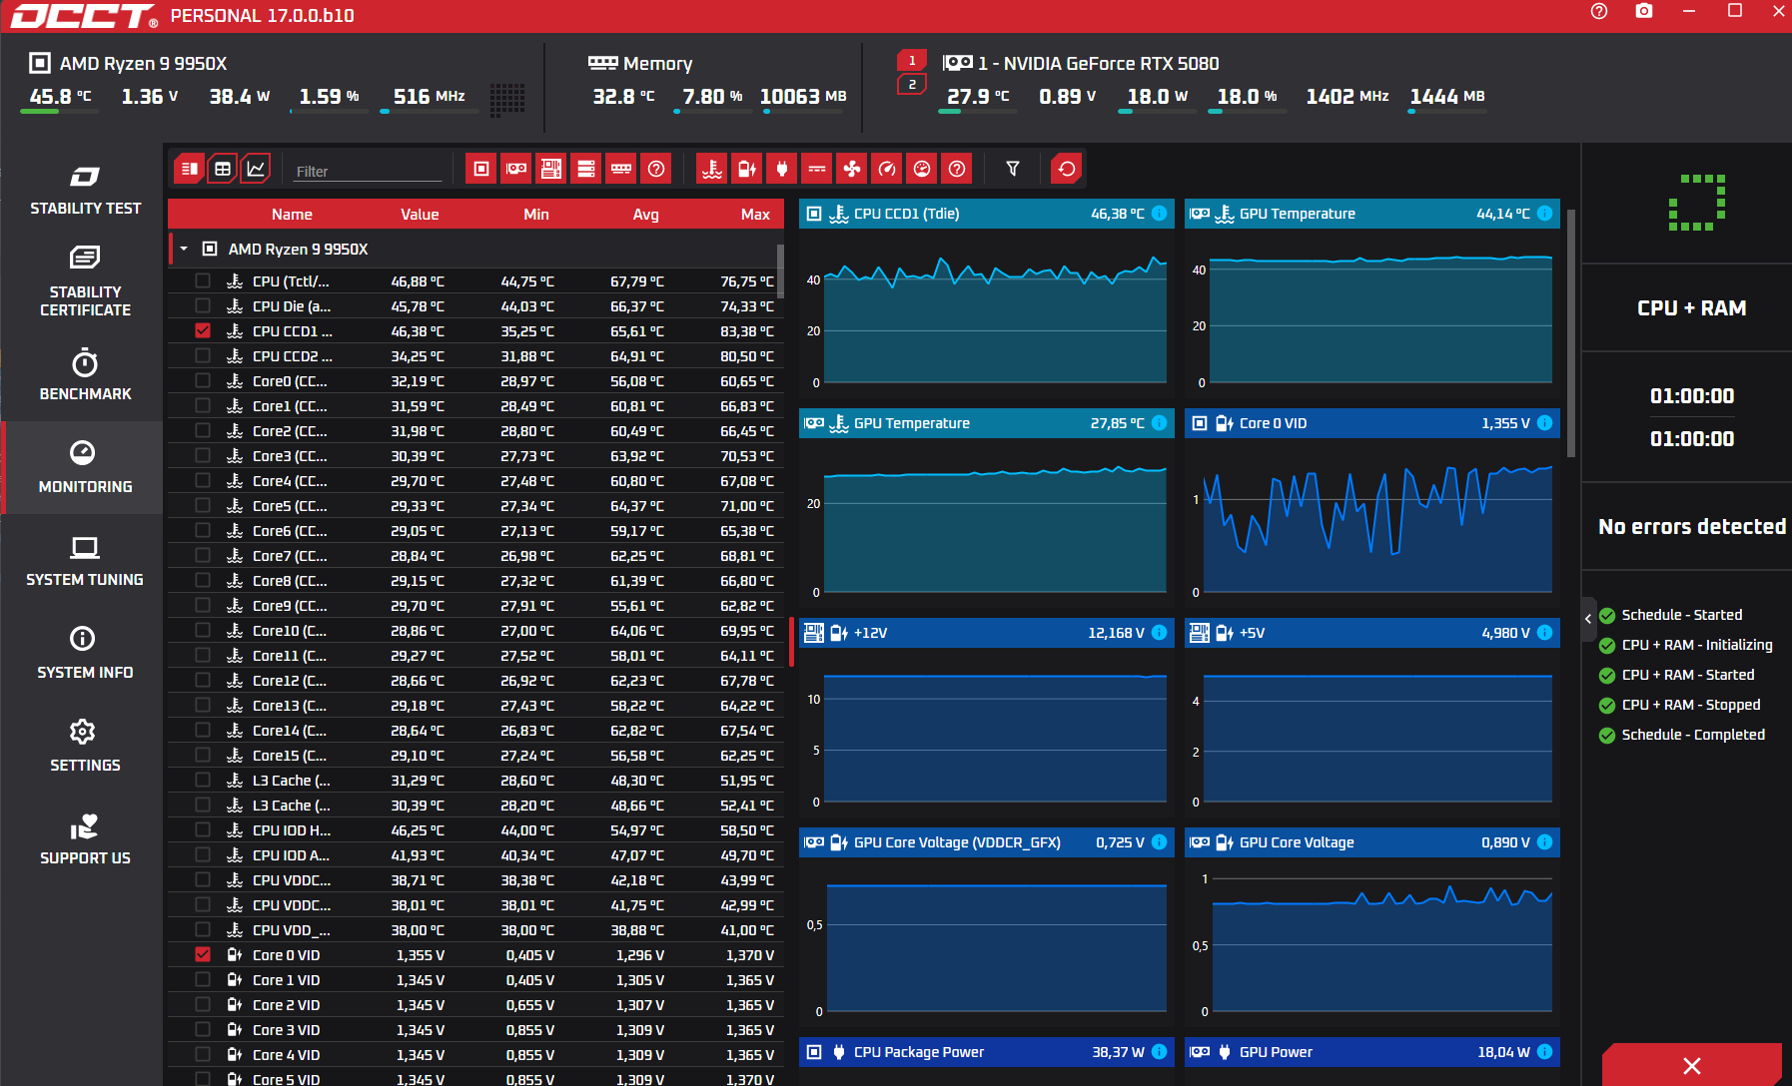The image size is (1792, 1086).
Task: Enable the Core0 temperature row checkbox
Action: (x=203, y=380)
